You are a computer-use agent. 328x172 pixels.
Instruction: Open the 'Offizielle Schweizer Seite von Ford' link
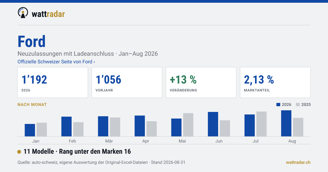pyautogui.click(x=56, y=62)
